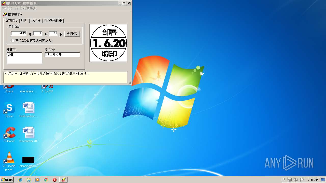The width and height of the screenshot is (326, 183).
Task: Open Windows Media Player in taskbar
Action: (x=37, y=180)
